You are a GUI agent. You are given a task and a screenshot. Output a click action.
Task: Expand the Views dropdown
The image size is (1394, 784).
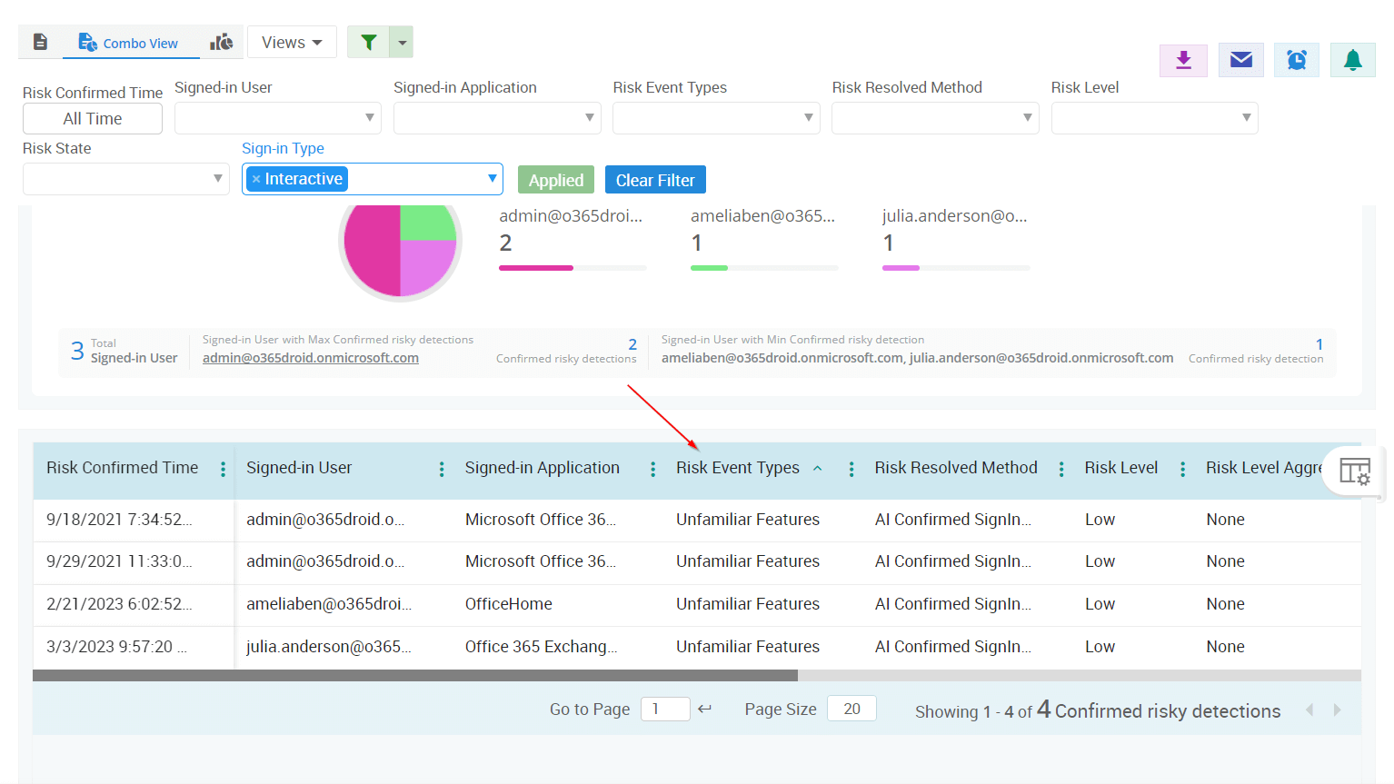[x=292, y=42]
